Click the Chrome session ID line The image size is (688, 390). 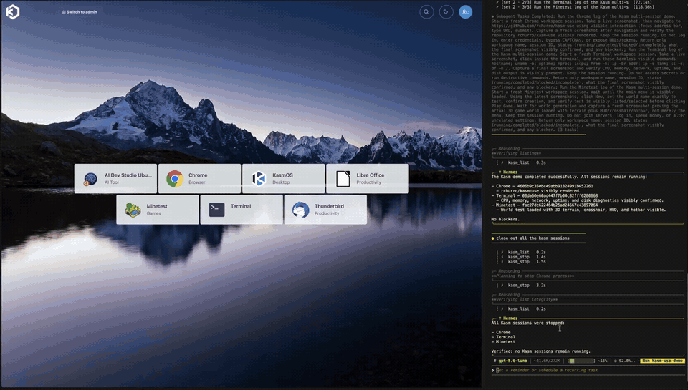[x=543, y=186]
